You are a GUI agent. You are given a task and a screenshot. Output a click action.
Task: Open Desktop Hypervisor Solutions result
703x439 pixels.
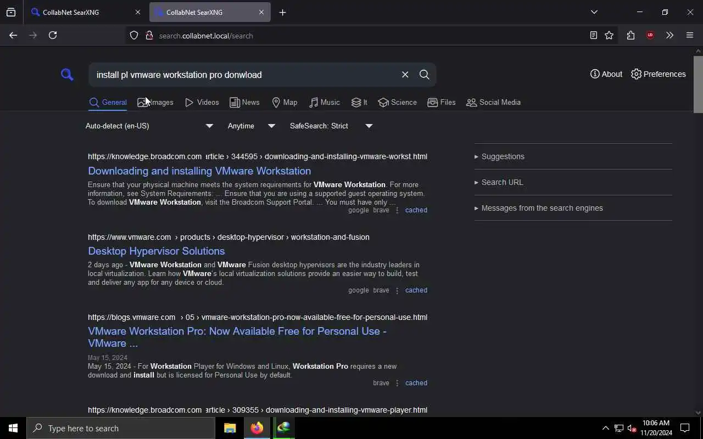coord(157,251)
